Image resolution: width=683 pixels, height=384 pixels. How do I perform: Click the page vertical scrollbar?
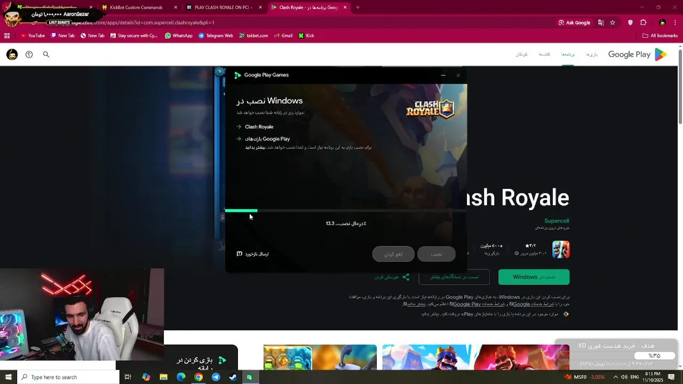click(x=680, y=88)
